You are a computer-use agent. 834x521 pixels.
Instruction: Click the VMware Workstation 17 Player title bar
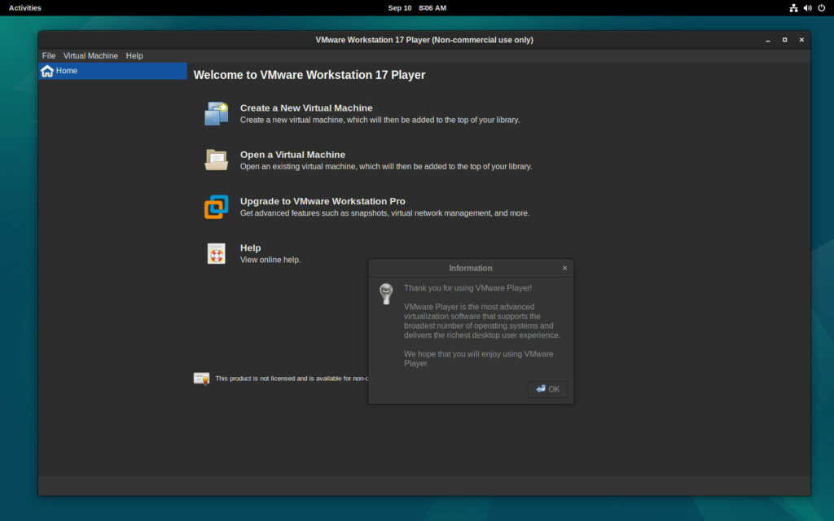pos(424,40)
